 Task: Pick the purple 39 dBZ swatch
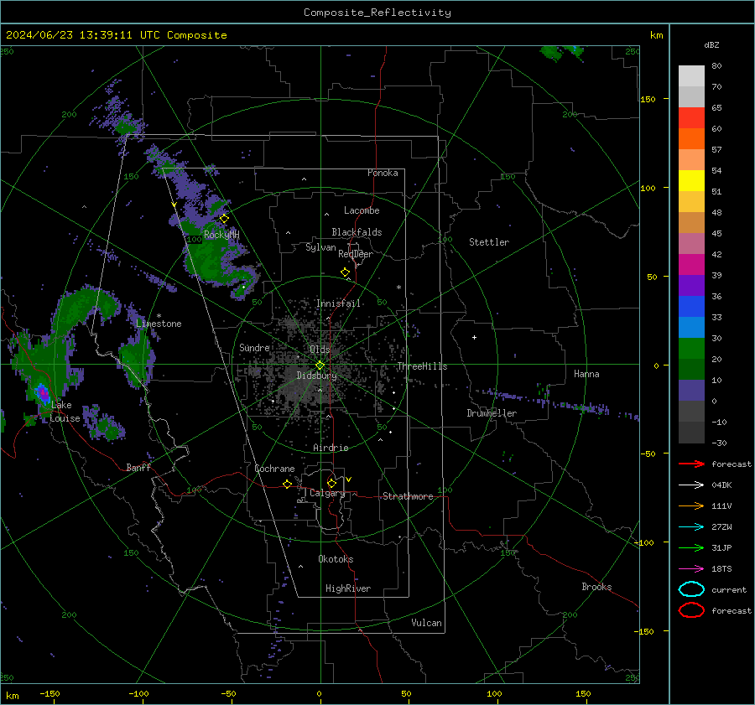click(x=691, y=285)
